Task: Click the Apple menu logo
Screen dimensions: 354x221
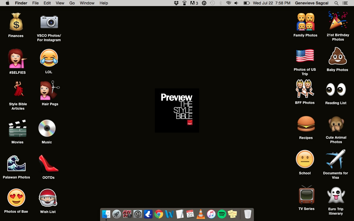Action: point(7,3)
